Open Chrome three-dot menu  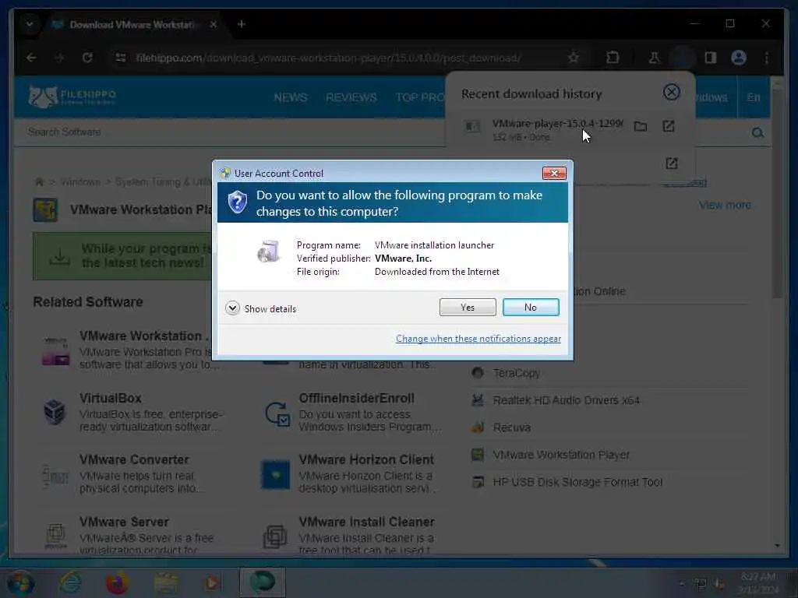(x=767, y=58)
